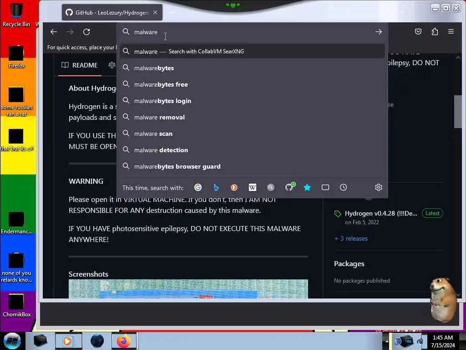Click the Latest release badge
Screen dimensions: 466x350
[432, 213]
